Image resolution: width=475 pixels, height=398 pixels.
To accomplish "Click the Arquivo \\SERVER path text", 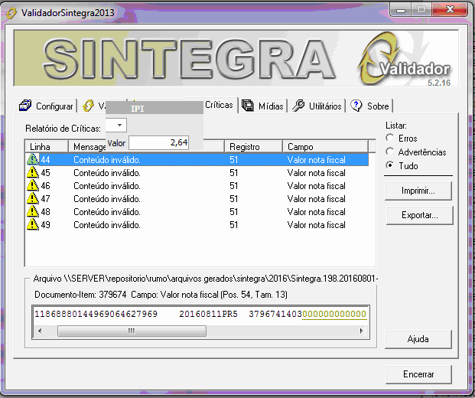I will point(206,279).
